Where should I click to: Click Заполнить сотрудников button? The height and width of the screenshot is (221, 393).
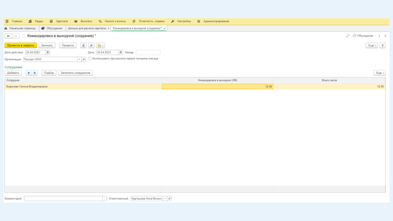75,73
